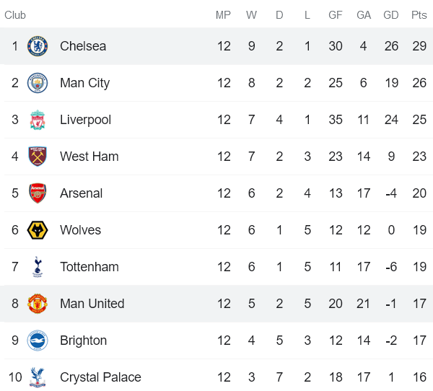The width and height of the screenshot is (433, 391).
Task: Click the Wolves club crest
Action: point(38,229)
